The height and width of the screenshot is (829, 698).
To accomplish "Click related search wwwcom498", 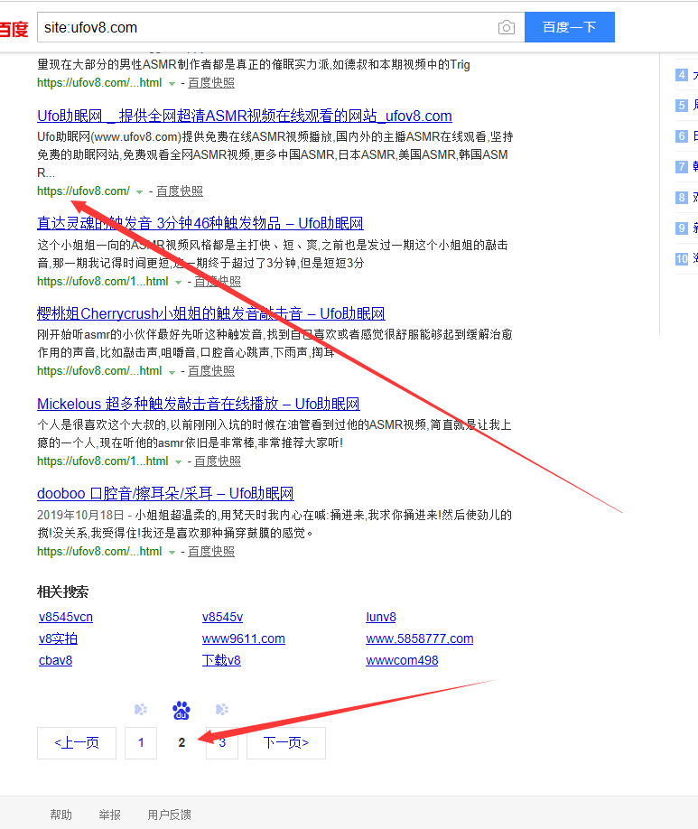I will point(402,660).
